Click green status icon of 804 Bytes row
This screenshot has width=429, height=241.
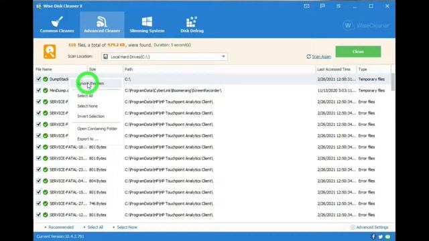pyautogui.click(x=46, y=181)
